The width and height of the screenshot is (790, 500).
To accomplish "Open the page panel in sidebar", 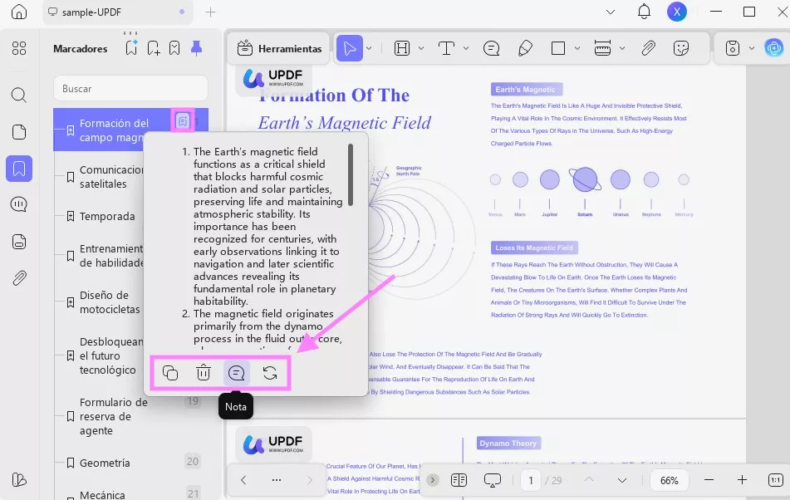I will point(19,132).
